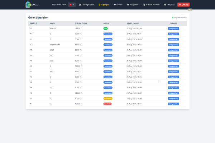Screen dimensions: 215x143
Task: Click the green connection status indicator
Action: [x=180, y=17]
